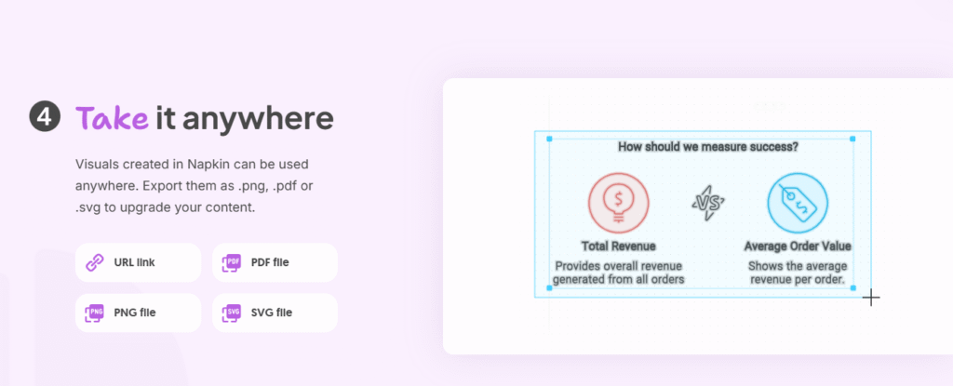Click 'How should we measure success?' title

click(x=708, y=147)
